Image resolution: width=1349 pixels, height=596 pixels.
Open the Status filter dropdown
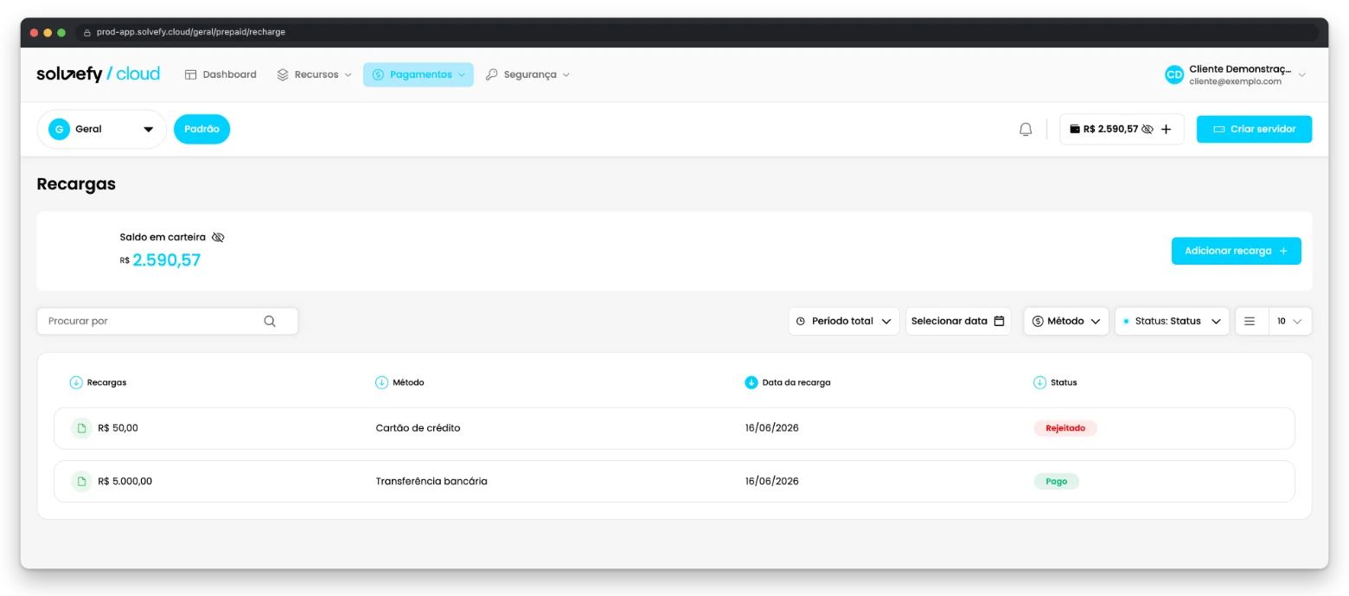tap(1172, 321)
